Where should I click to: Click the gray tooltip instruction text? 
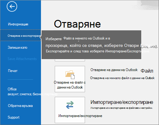[91, 45]
